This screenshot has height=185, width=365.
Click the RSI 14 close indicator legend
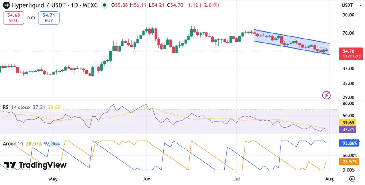click(x=16, y=107)
